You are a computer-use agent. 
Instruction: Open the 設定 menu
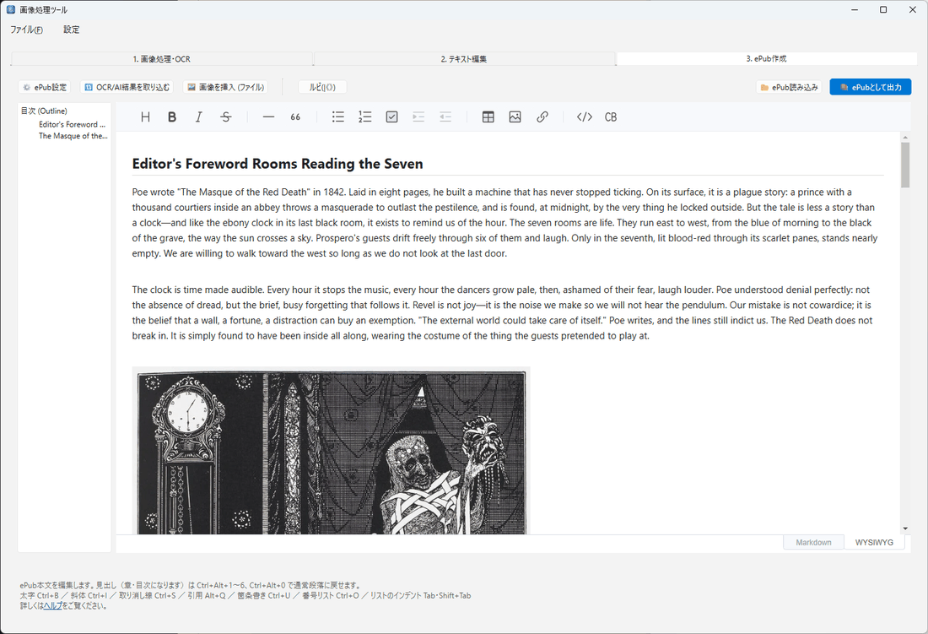coord(71,30)
